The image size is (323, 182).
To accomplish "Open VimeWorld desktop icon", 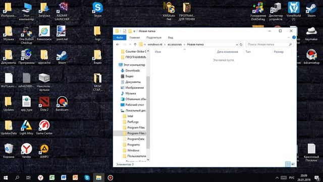I will click(x=294, y=11).
